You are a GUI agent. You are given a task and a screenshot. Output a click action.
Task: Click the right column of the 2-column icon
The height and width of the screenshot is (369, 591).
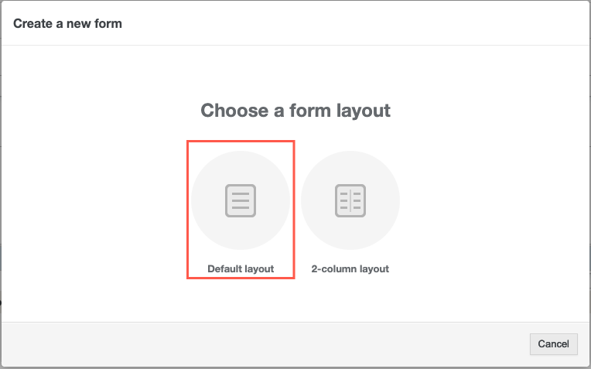coord(357,201)
